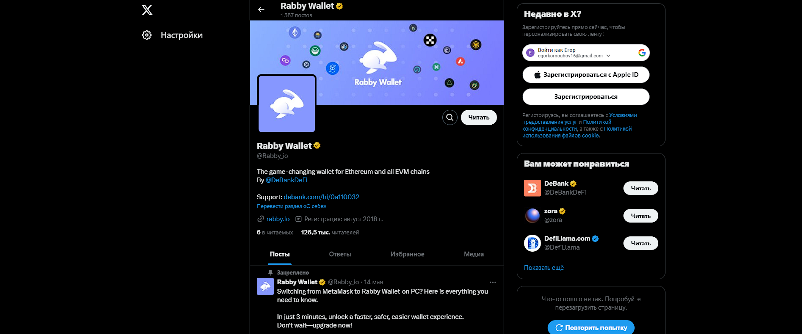This screenshot has height=334, width=802.
Task: Go back with the arrow icon
Action: click(261, 9)
